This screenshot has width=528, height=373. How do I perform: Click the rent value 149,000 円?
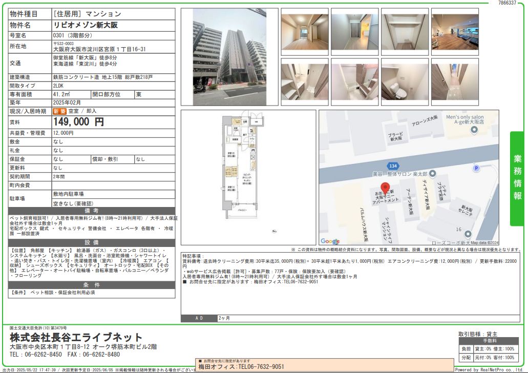coord(78,121)
